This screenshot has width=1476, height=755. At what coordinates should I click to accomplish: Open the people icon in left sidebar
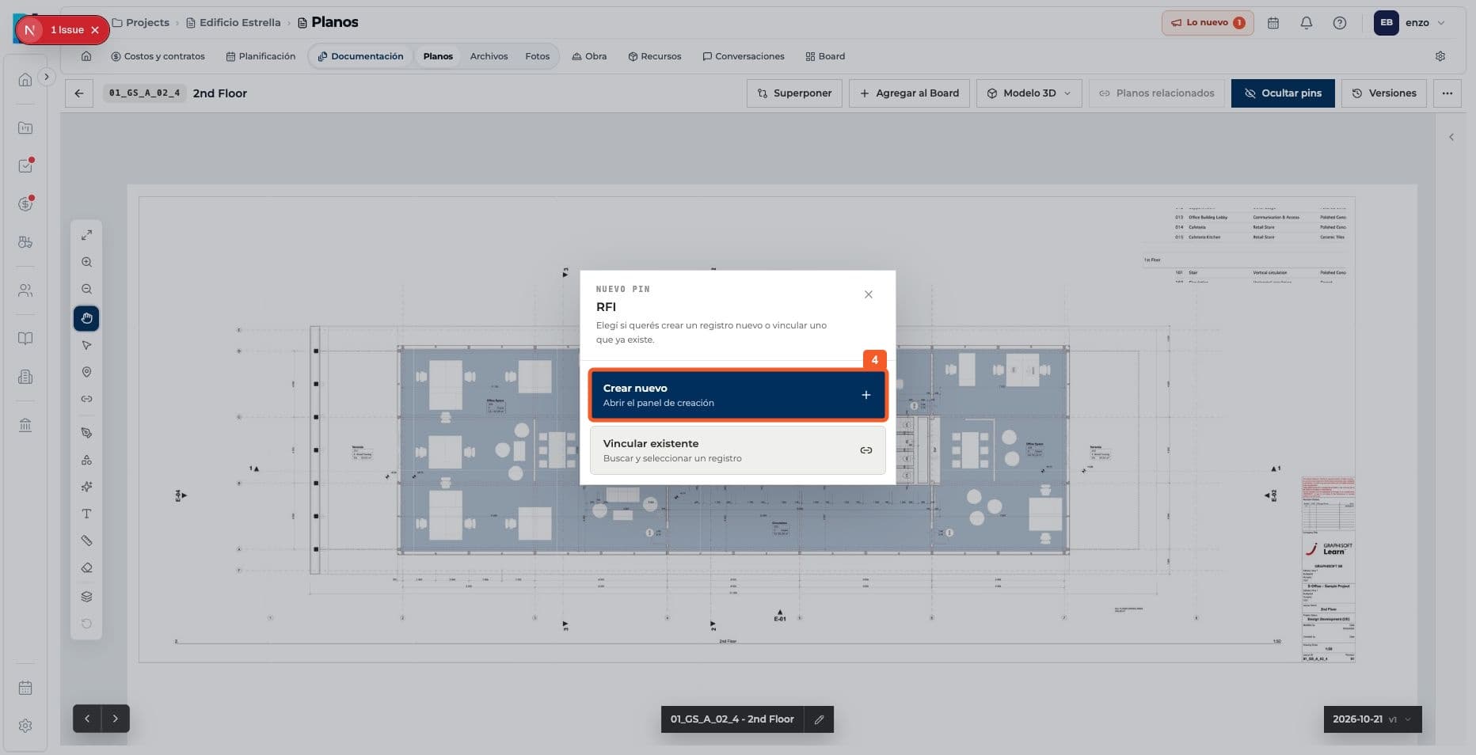tap(25, 290)
